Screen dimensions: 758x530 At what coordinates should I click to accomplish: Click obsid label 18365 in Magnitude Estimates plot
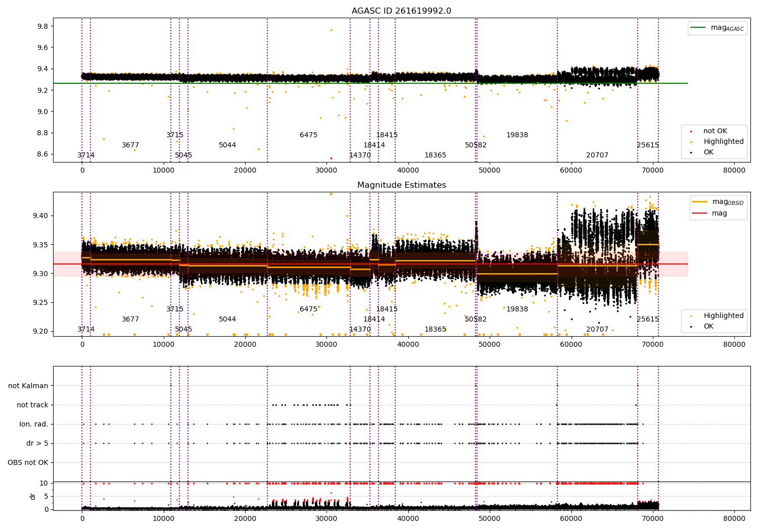[x=435, y=330]
